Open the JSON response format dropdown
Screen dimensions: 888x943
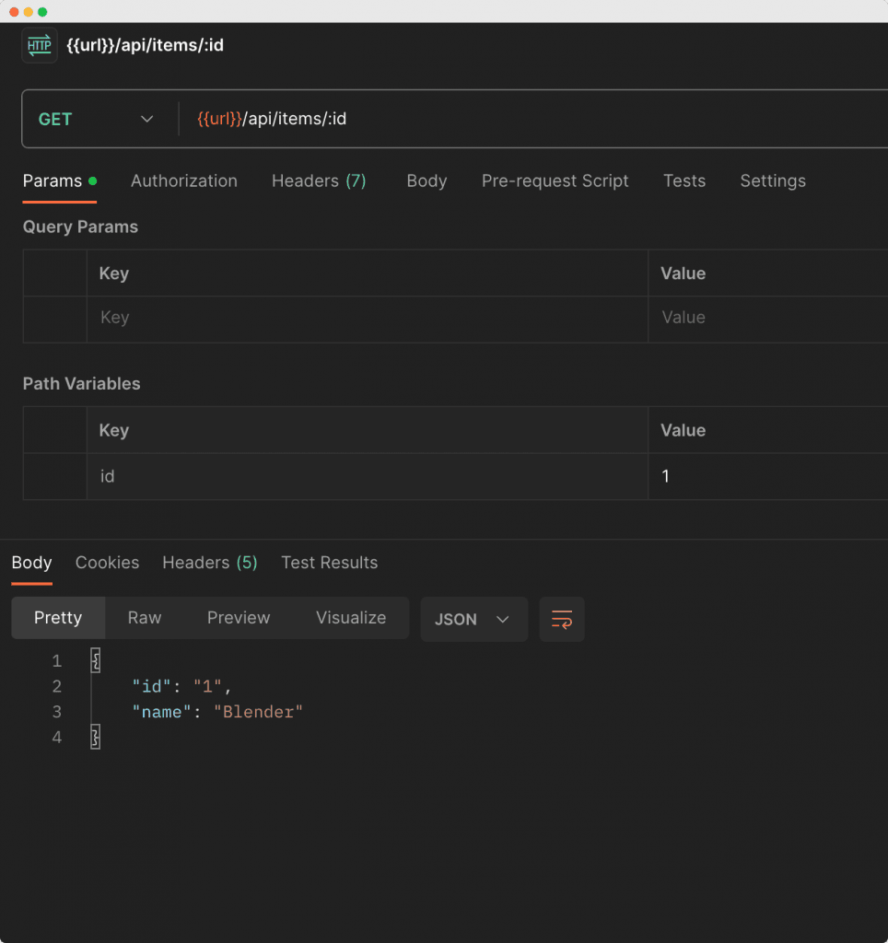(473, 619)
